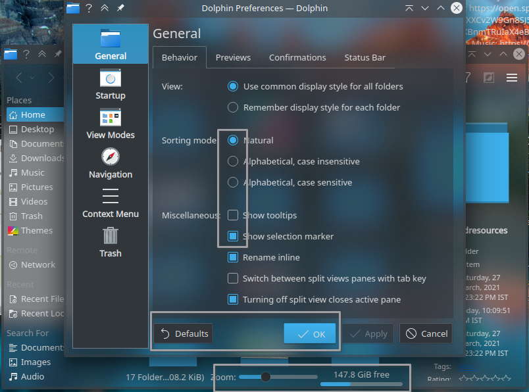
Task: Click the forward arrow in Dolphin main window
Action: 51,78
